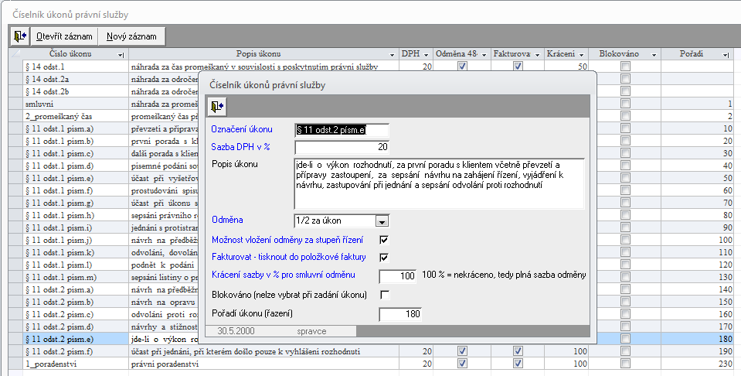Image resolution: width=741 pixels, height=376 pixels.
Task: Toggle Blokováno checkbox in § 14 odst.1 row
Action: (626, 67)
